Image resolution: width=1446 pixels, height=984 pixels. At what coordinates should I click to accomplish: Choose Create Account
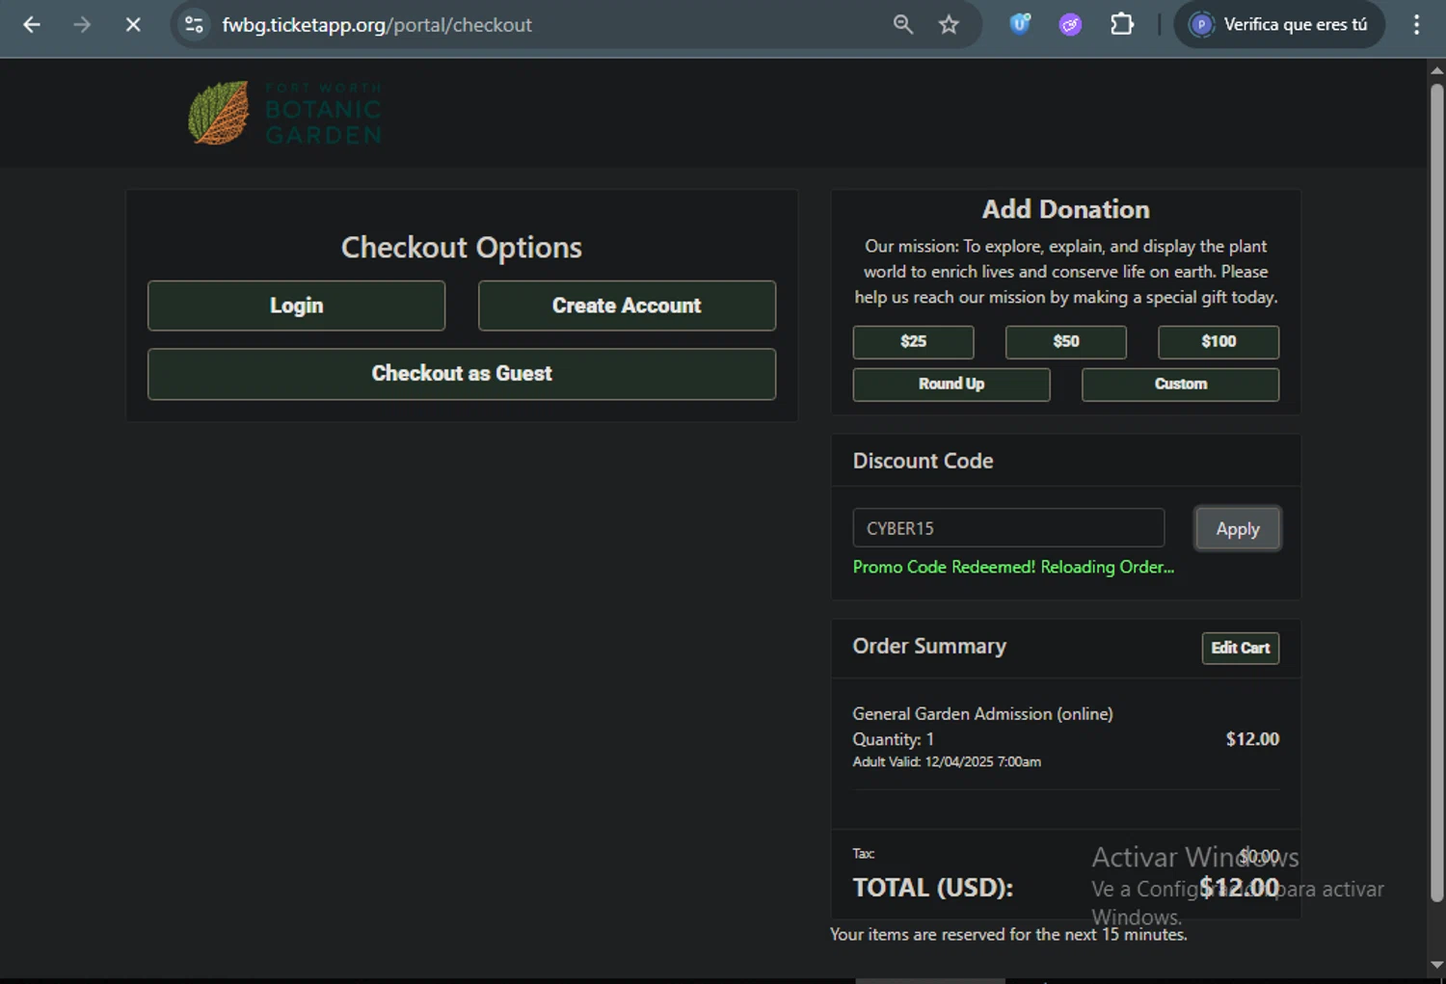pos(627,306)
